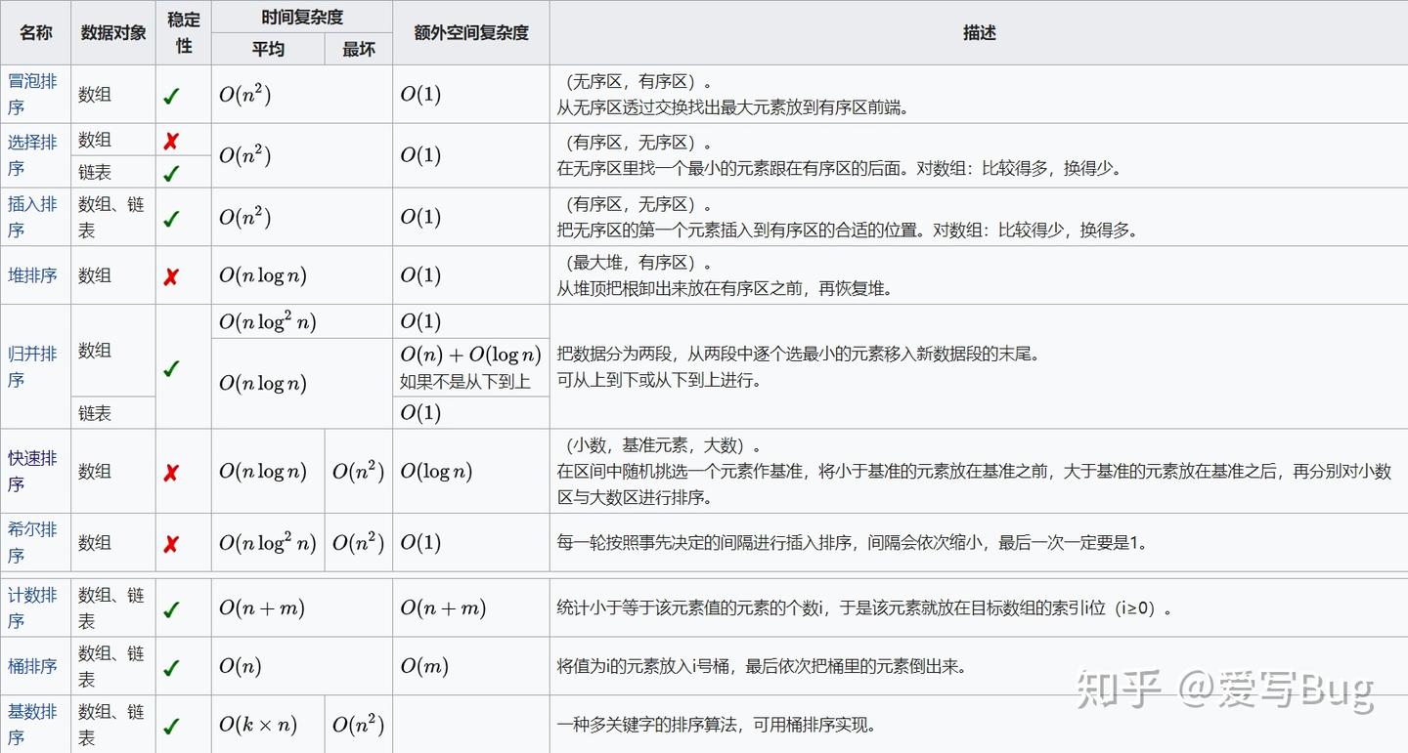Switch to the 平均 column header

[268, 49]
